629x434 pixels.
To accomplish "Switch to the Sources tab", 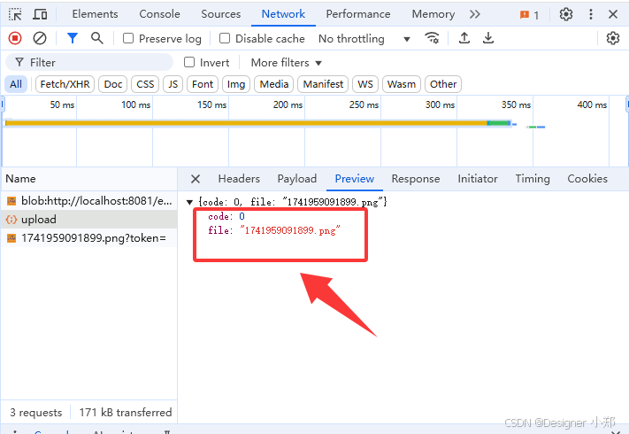I will [x=221, y=14].
